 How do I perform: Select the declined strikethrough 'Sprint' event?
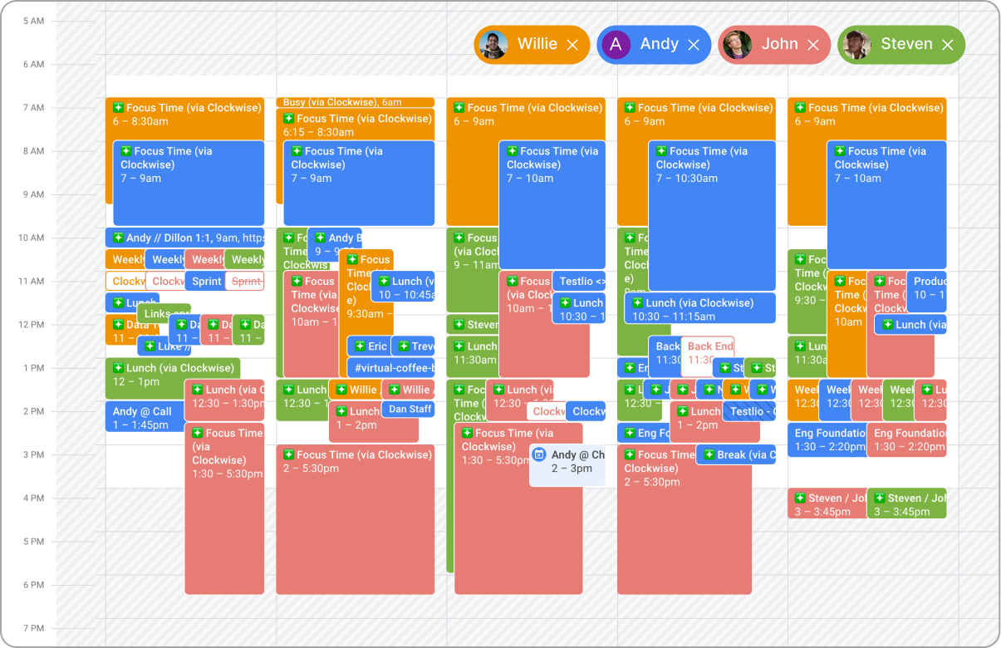coord(247,282)
